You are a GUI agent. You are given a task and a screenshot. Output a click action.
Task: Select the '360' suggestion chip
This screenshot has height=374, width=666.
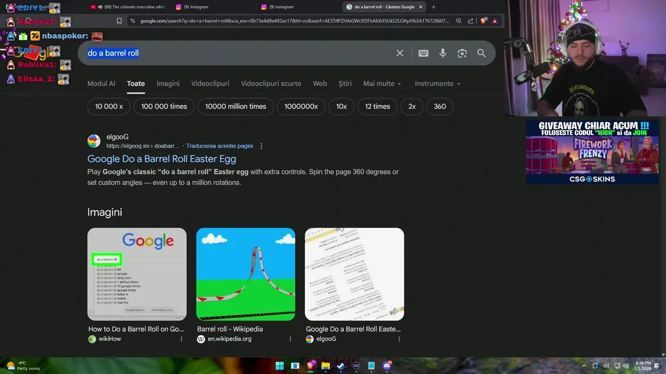point(440,106)
